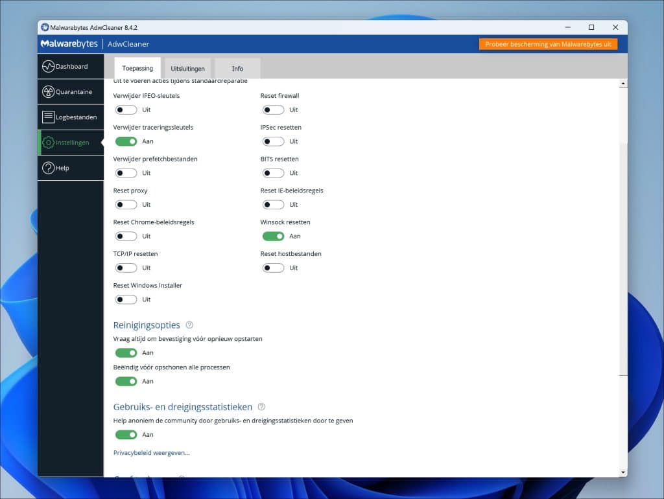Disable confirmation before restart switch
The image size is (664, 499).
(126, 353)
